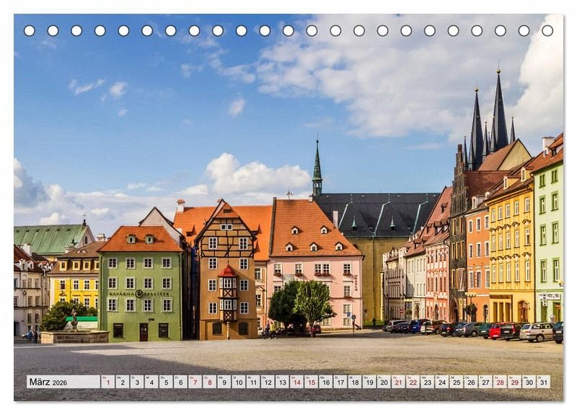Click the half-timbered house with red bay window
This screenshot has height=415, width=577.
(x=226, y=281)
